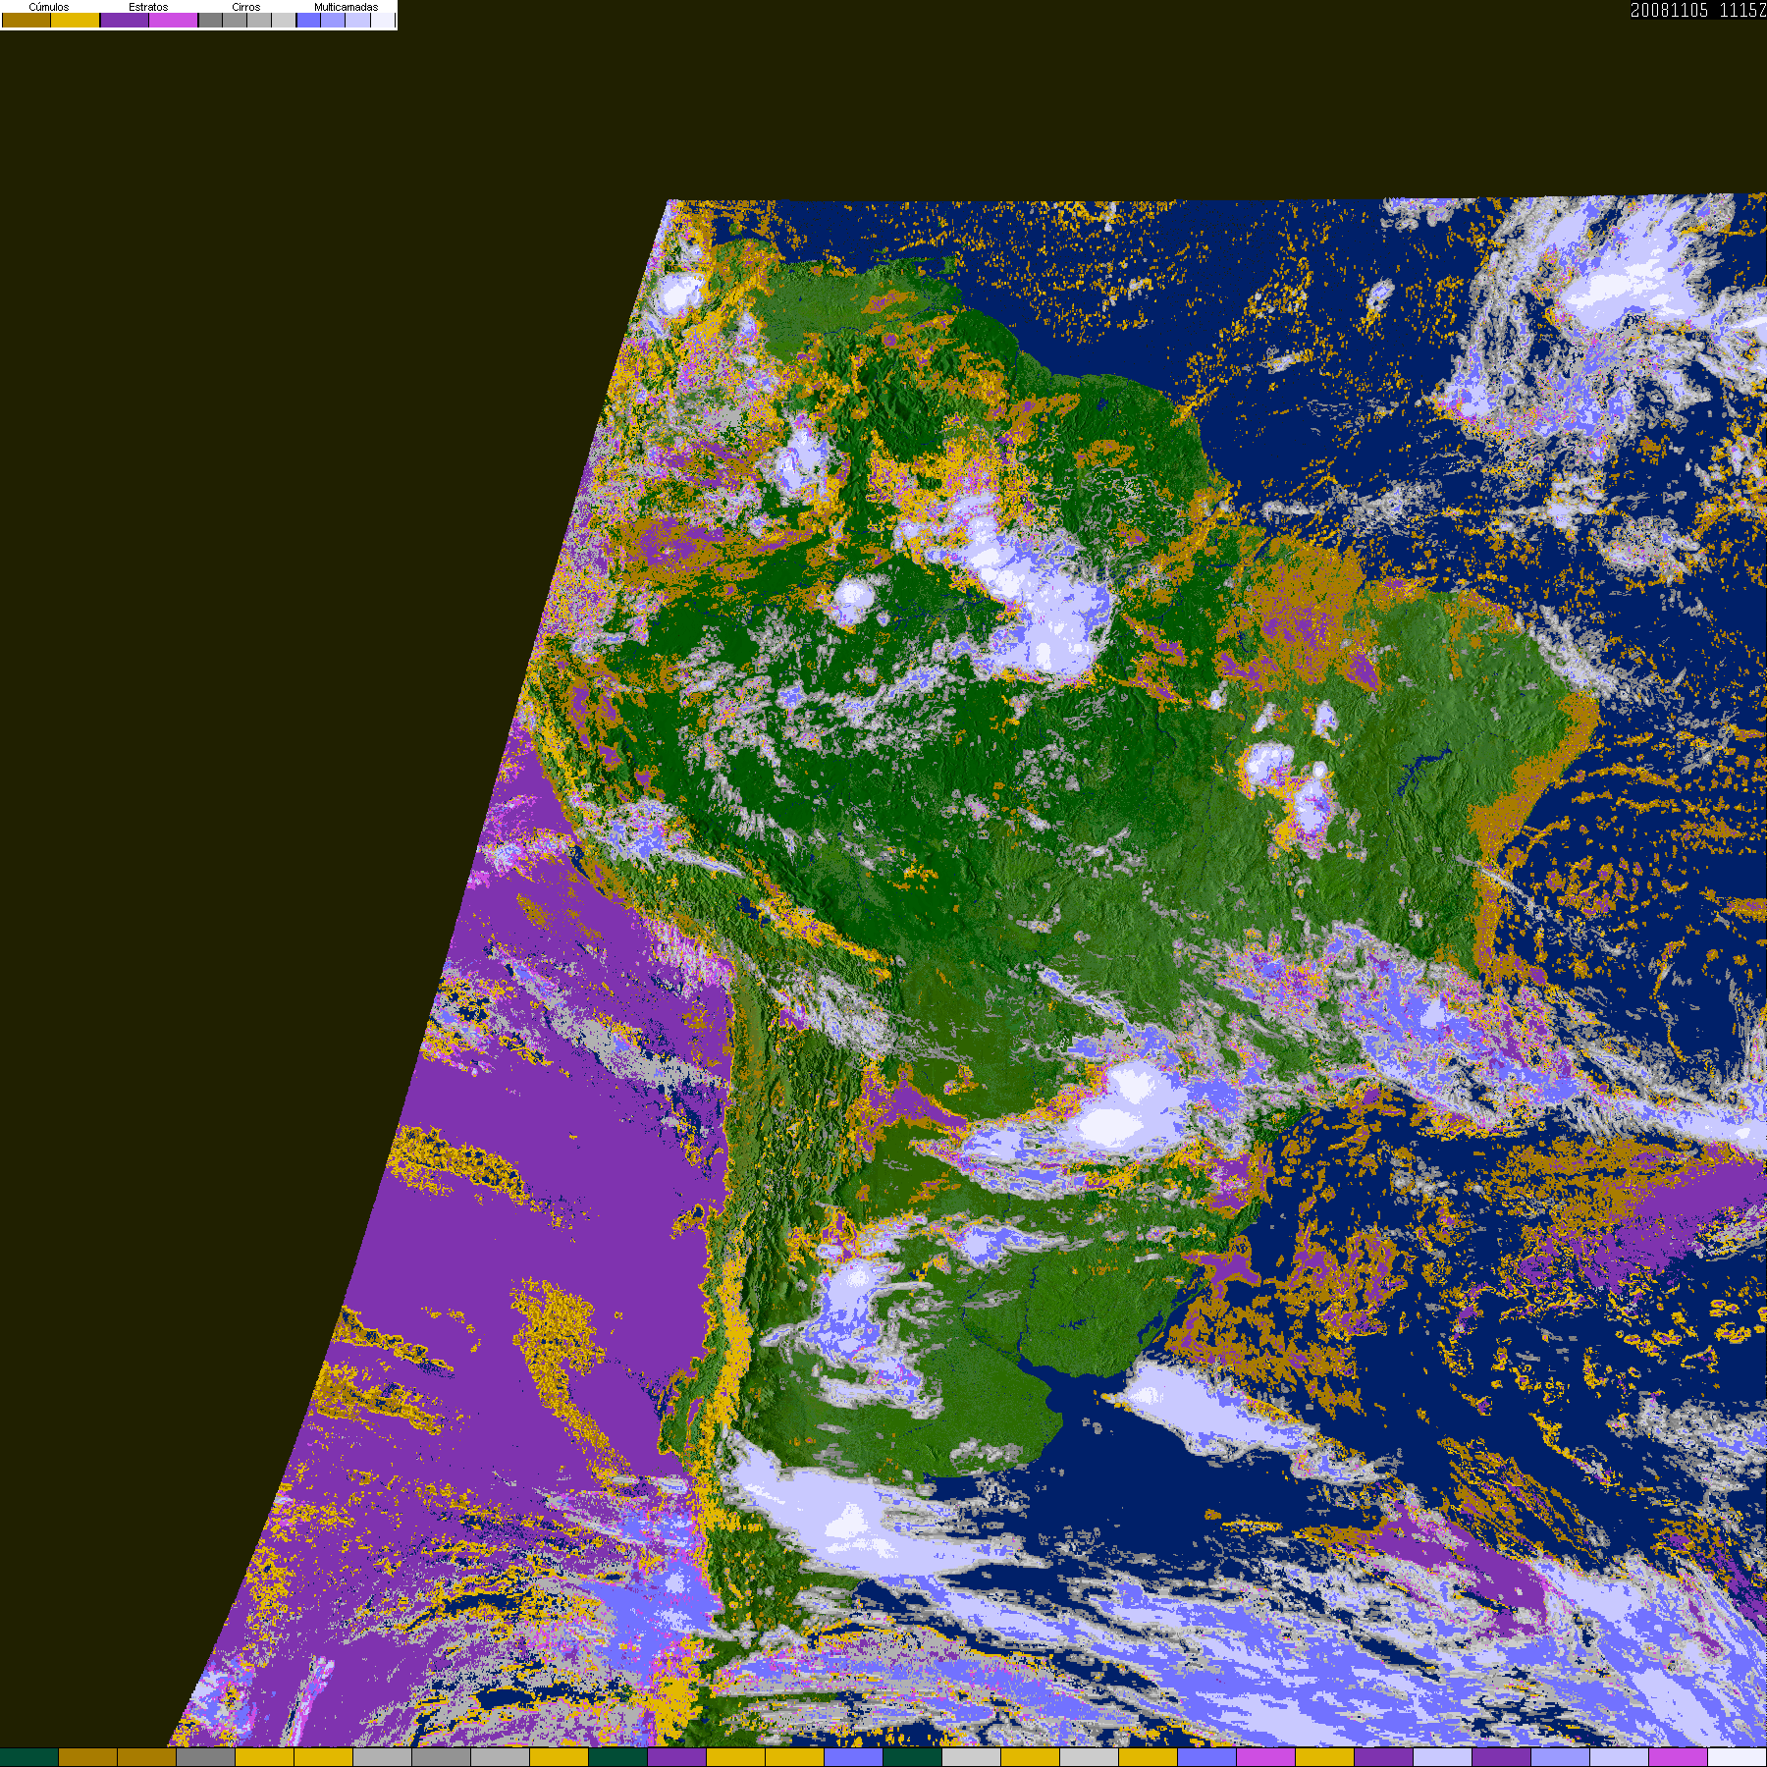
Task: Click the Estratos legend label
Action: (x=148, y=7)
